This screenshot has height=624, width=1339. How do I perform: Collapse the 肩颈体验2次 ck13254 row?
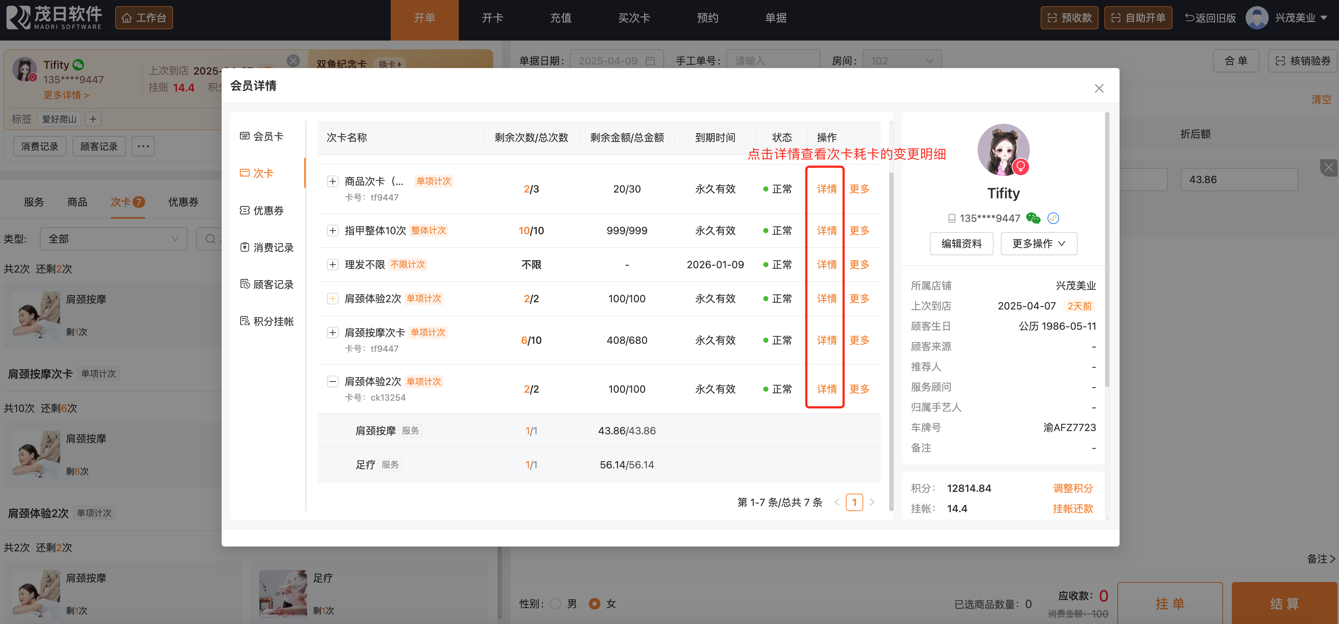click(333, 381)
